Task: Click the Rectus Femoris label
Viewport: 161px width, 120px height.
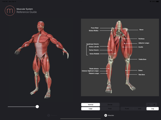Action: [x=94, y=50]
